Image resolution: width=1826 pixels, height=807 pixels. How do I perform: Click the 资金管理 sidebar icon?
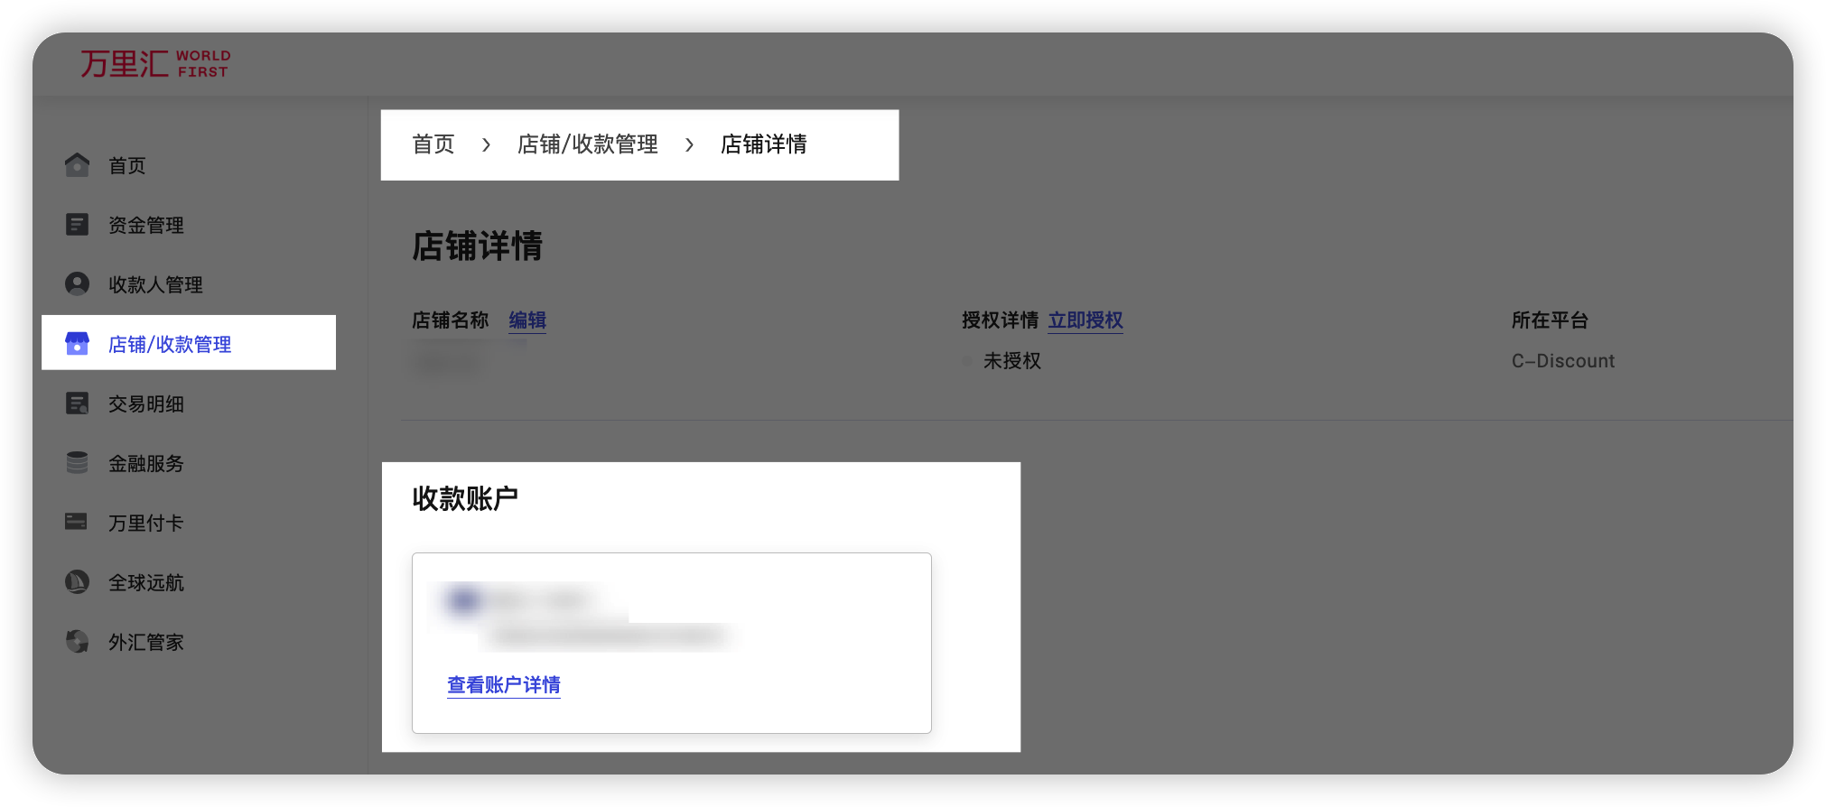pos(78,225)
